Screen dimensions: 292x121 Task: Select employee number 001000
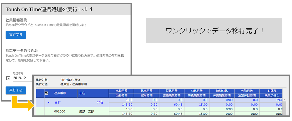point(59,112)
